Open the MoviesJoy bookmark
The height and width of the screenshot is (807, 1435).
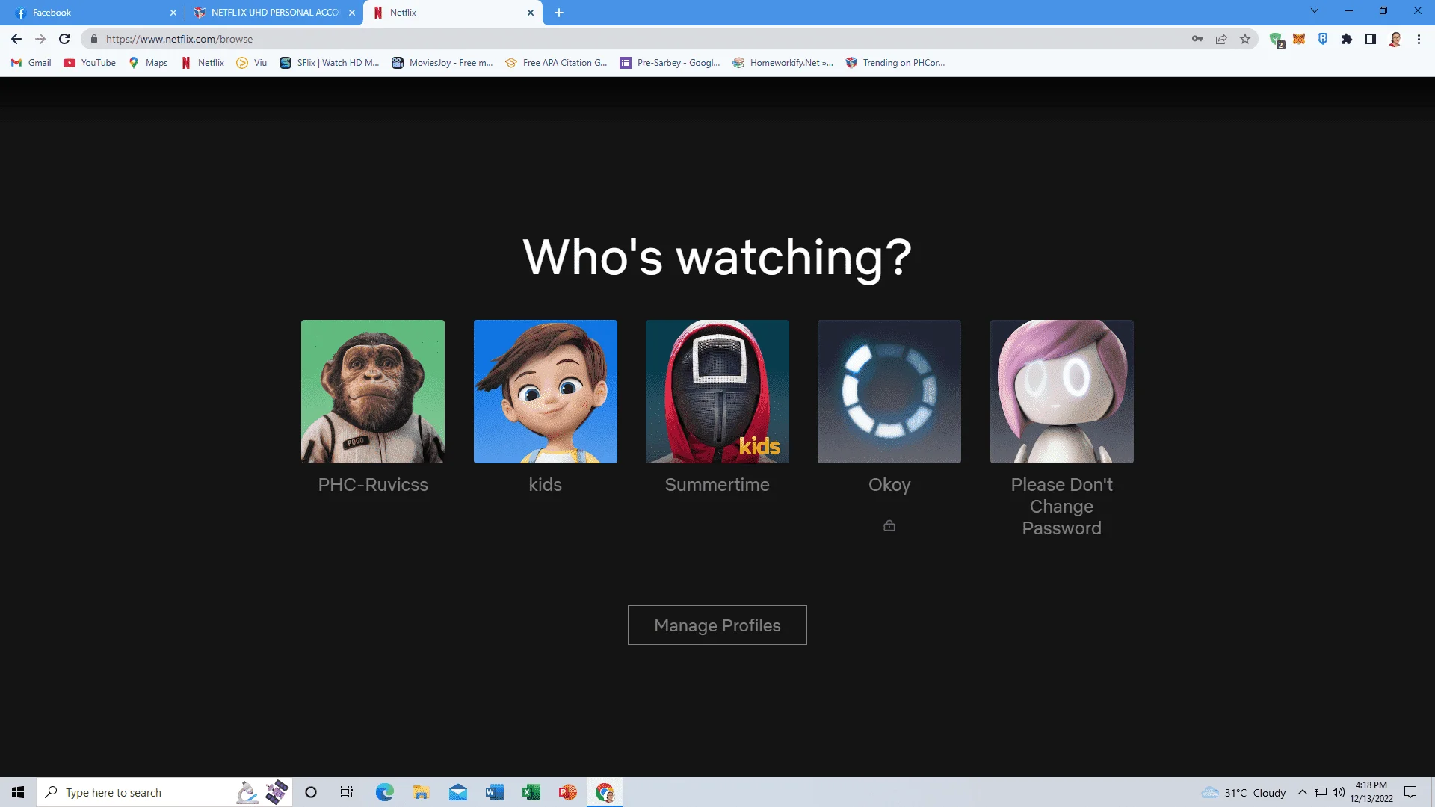[442, 63]
